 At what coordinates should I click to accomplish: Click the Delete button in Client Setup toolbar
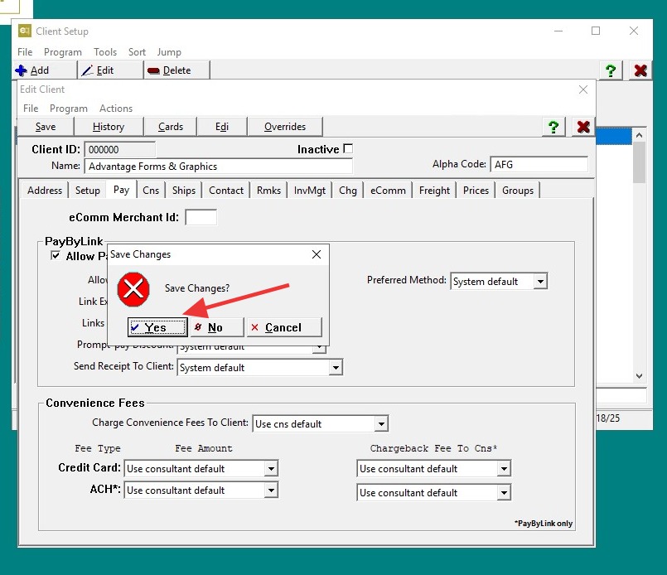(x=177, y=70)
